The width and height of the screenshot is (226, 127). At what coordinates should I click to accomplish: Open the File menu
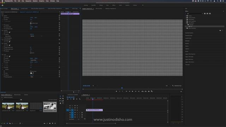coord(15,1)
